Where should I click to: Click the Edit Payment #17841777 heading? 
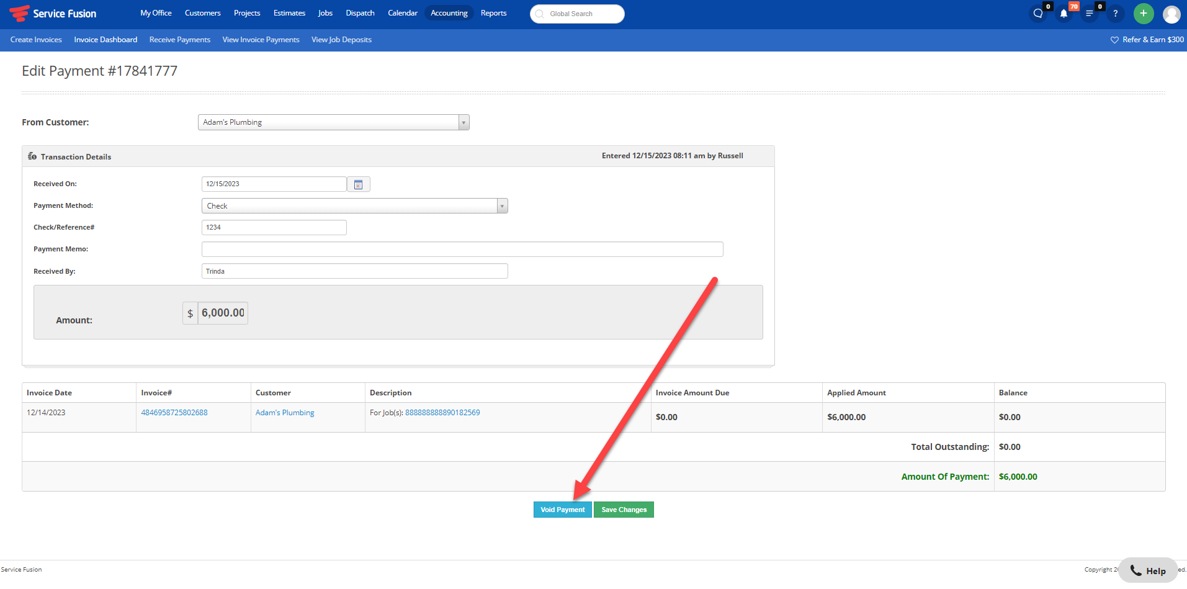99,71
